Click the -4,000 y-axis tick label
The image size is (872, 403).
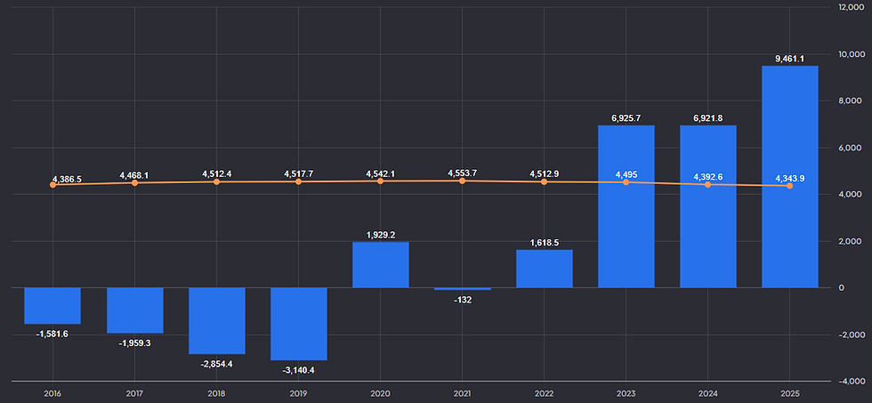click(x=851, y=382)
